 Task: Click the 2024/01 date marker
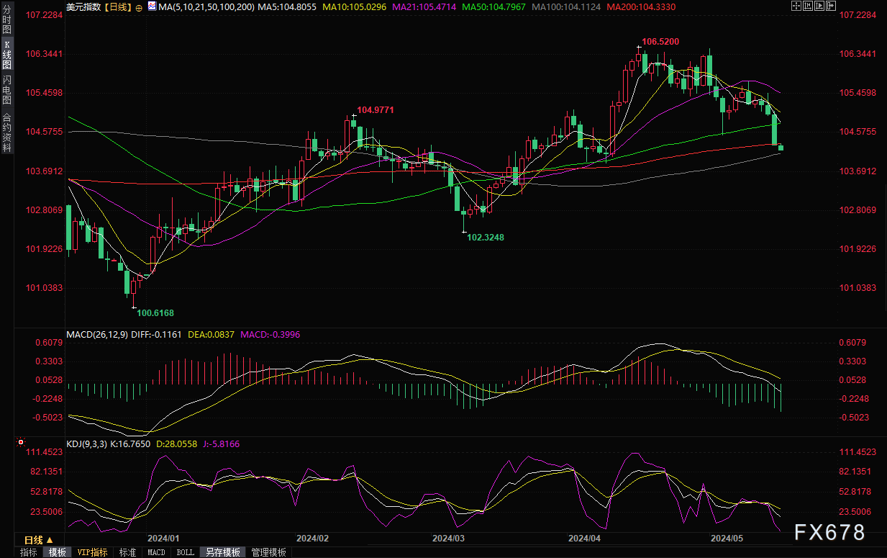[163, 538]
